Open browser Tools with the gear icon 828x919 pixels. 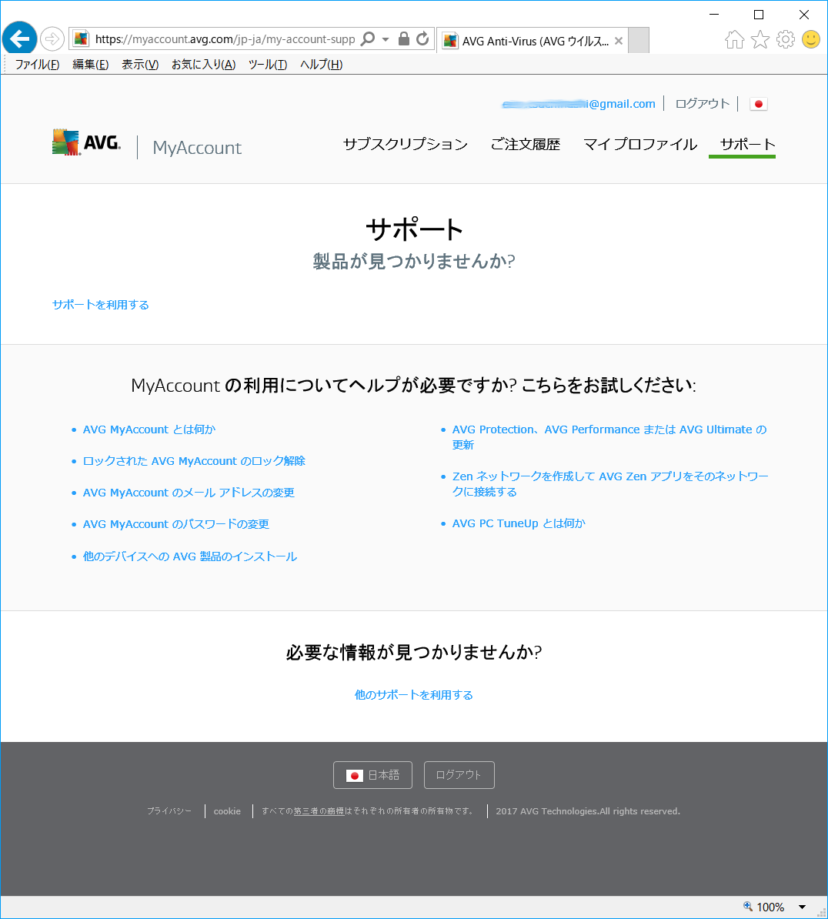[786, 39]
